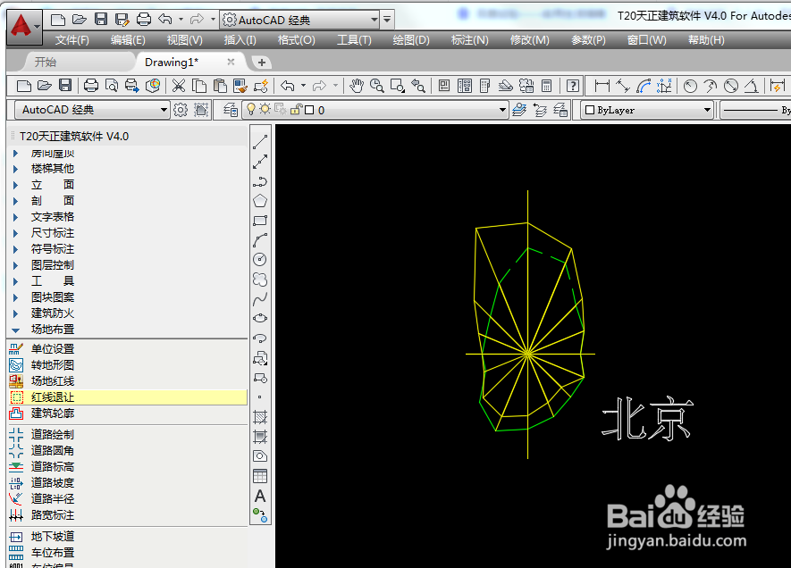The height and width of the screenshot is (568, 791).
Task: Expand the 尺寸标注 menu group
Action: [15, 233]
